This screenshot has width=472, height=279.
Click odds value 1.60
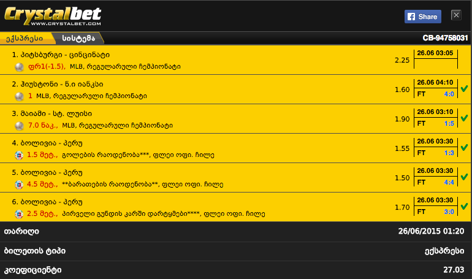402,90
